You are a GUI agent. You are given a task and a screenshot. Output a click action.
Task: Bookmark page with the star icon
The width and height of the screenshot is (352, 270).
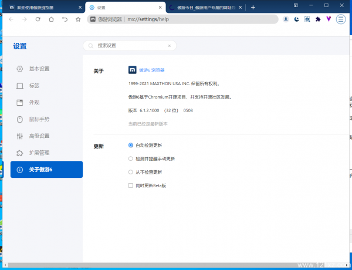(x=78, y=19)
